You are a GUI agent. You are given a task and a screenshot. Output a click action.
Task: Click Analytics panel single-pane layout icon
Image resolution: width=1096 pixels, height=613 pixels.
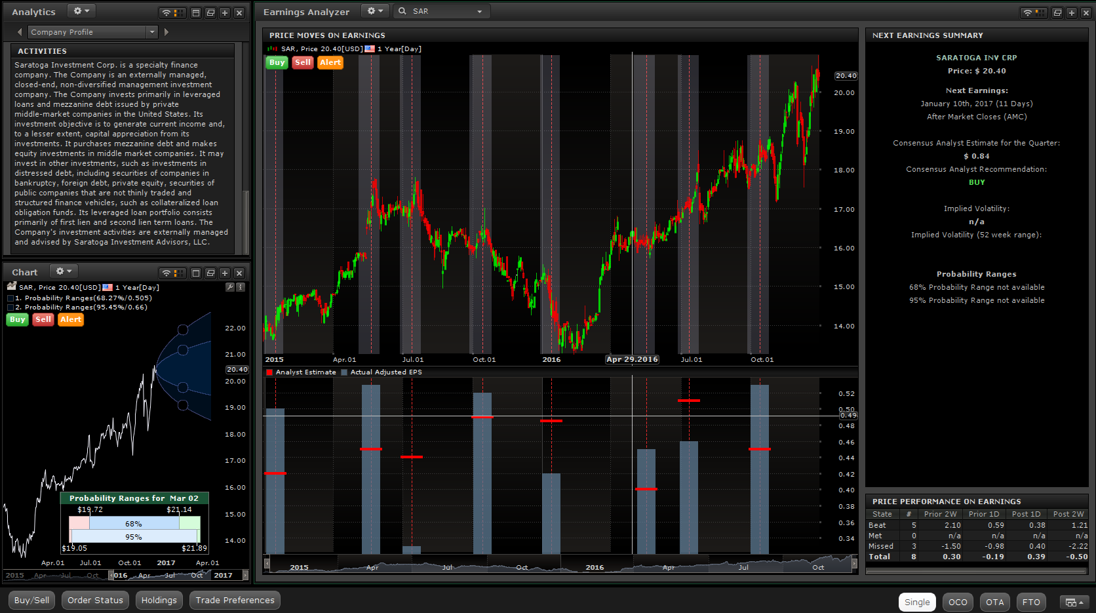(x=195, y=13)
